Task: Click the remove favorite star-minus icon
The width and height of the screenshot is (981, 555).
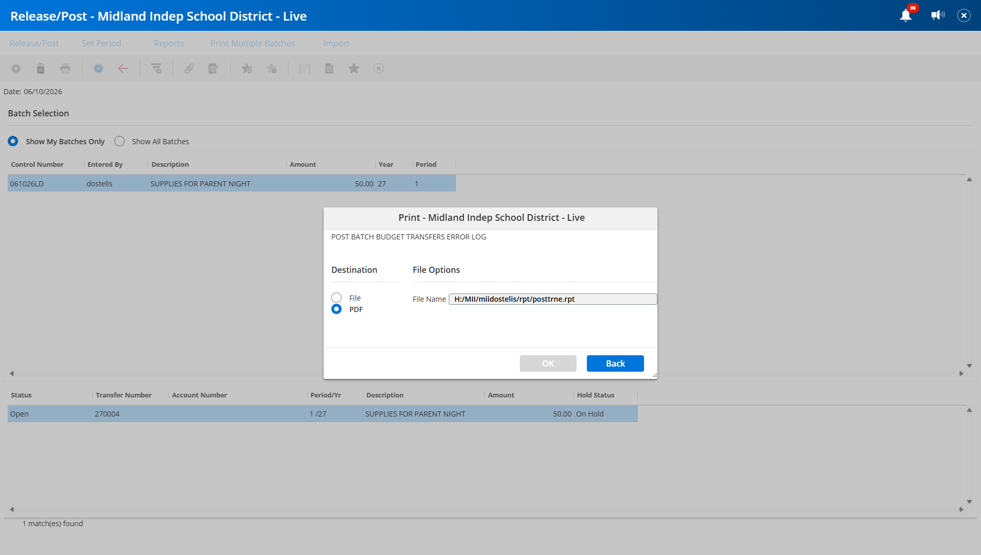Action: 272,68
